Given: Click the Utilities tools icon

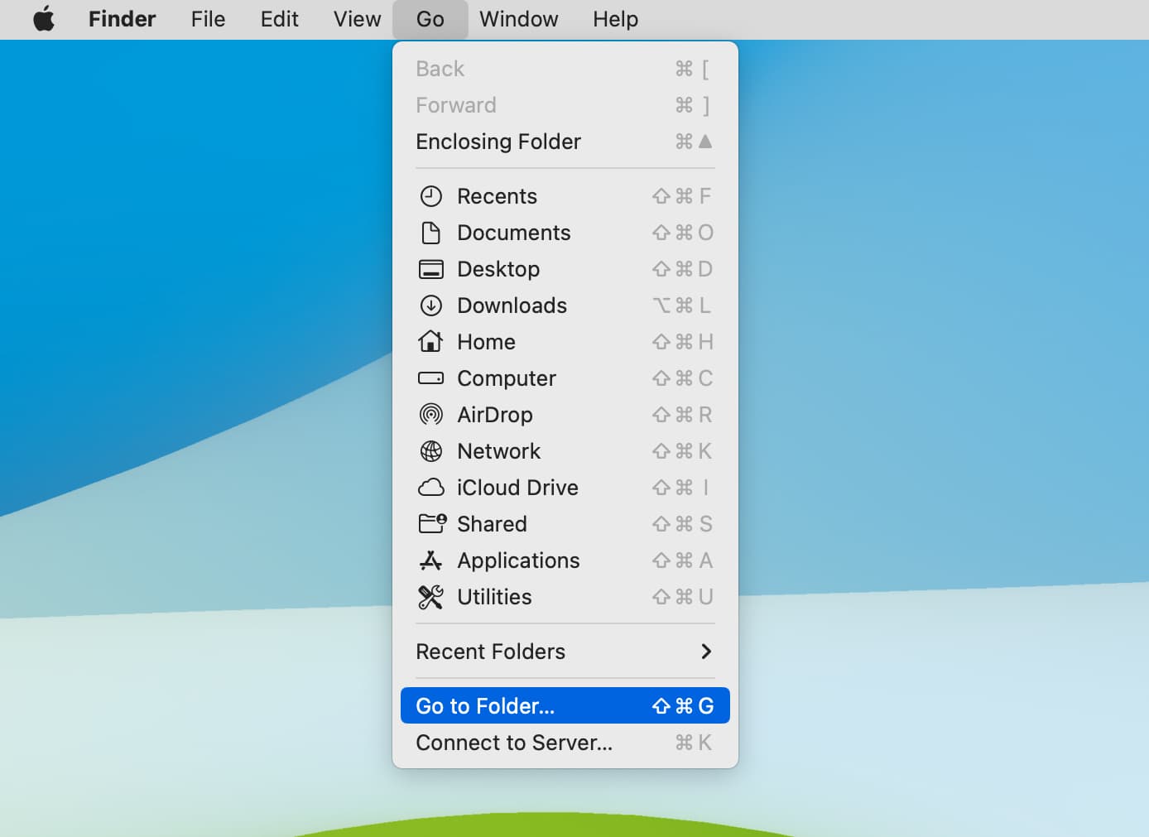Looking at the screenshot, I should click(x=430, y=597).
